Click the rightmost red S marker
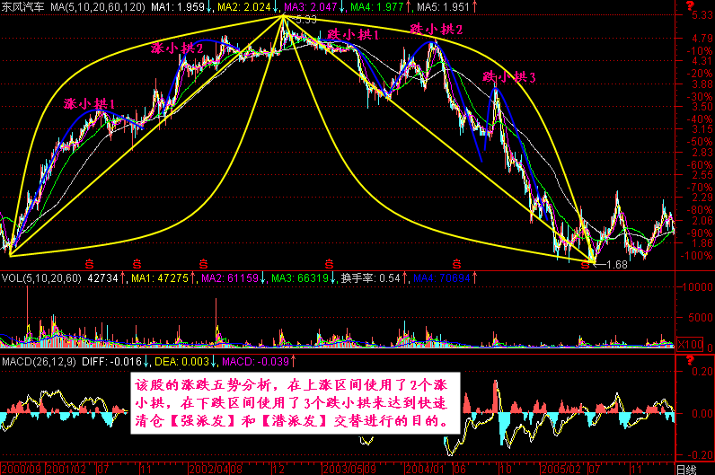715x475 pixels. point(457,263)
